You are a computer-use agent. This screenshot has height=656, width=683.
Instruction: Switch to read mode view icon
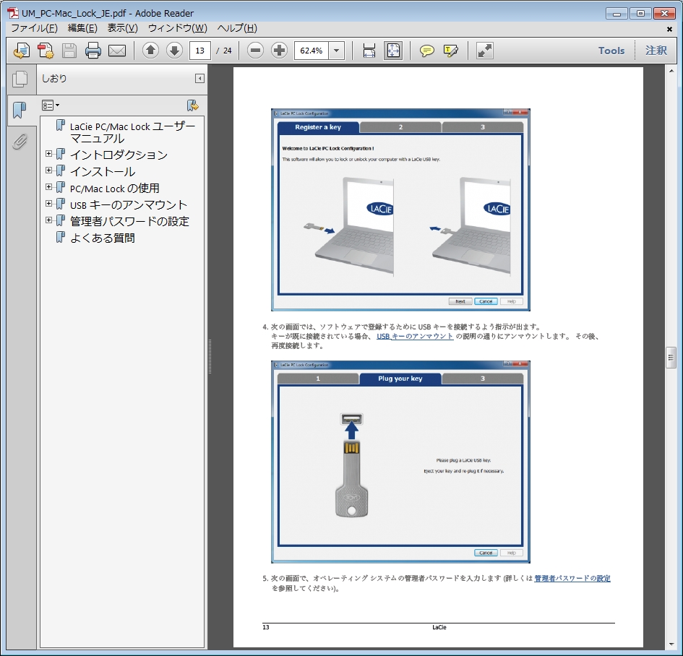tap(484, 51)
